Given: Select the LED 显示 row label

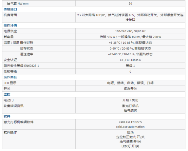Looking at the screenshot, I should click(10, 83).
